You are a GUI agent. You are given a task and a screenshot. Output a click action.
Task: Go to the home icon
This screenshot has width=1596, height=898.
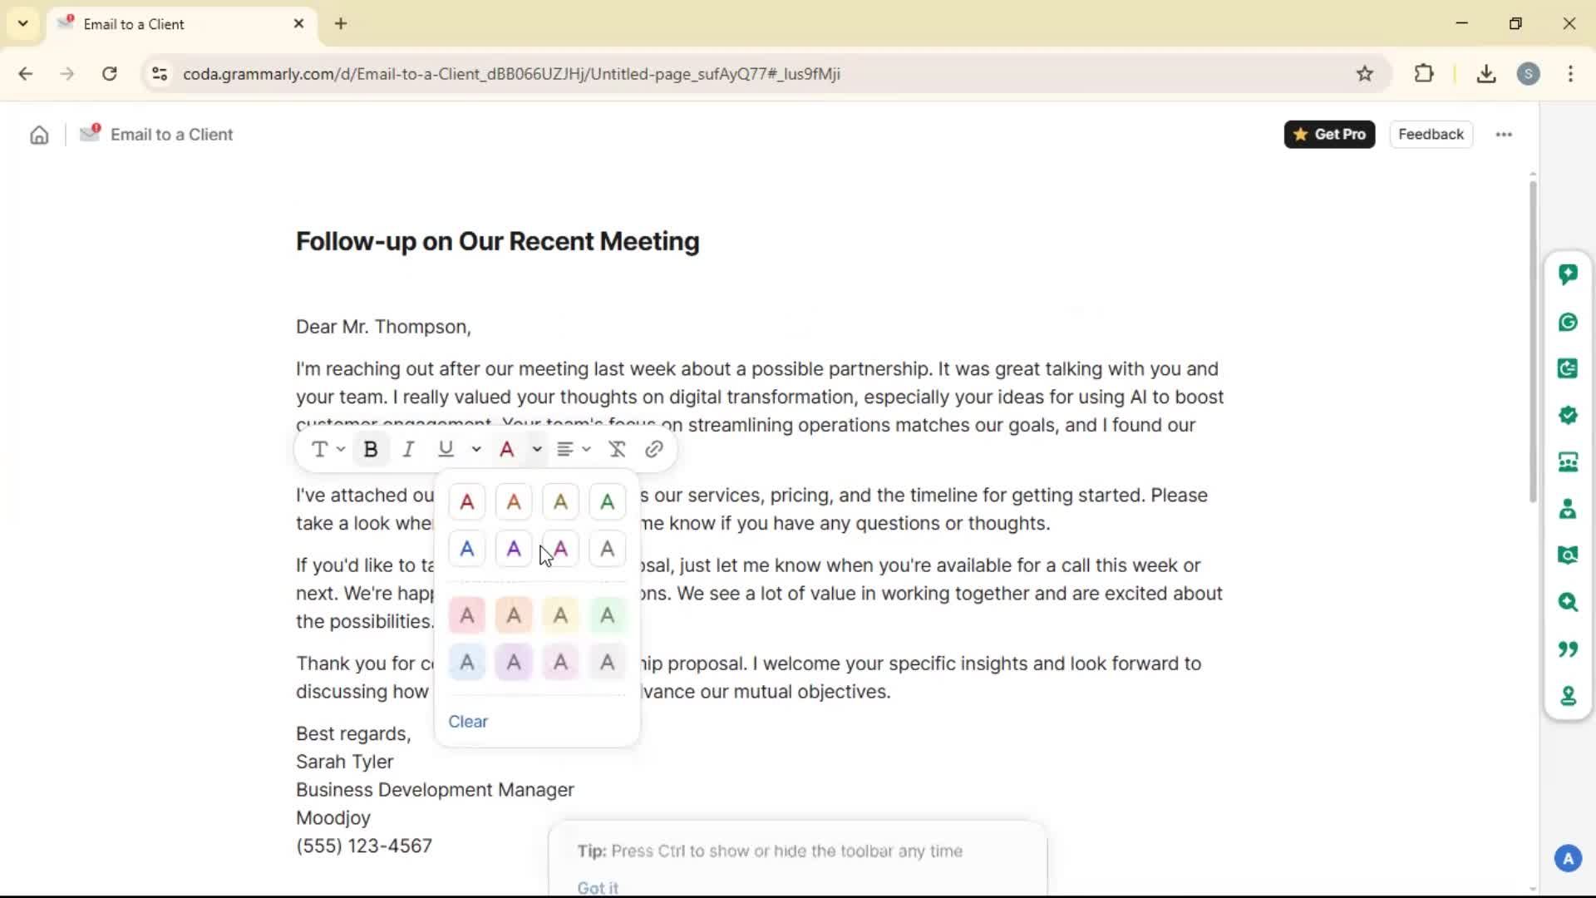click(x=39, y=135)
